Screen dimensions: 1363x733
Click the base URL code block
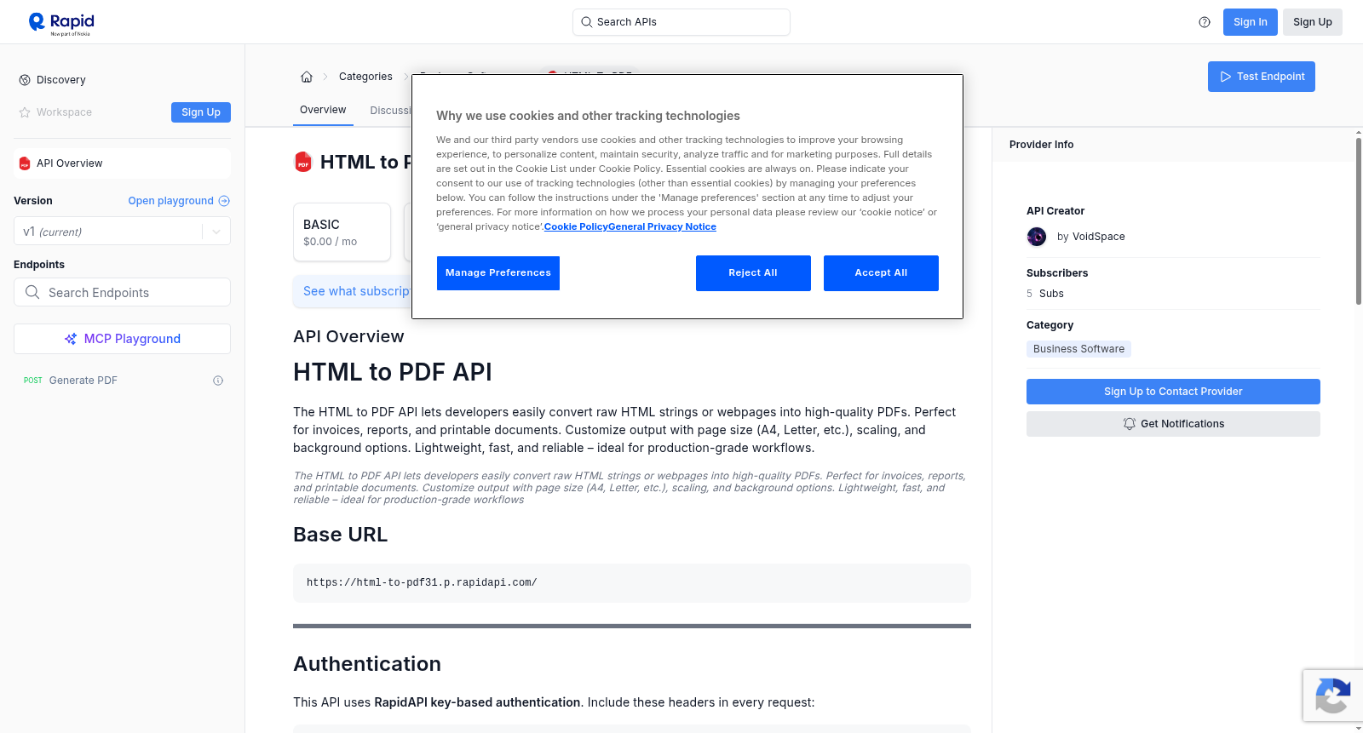[x=632, y=583]
